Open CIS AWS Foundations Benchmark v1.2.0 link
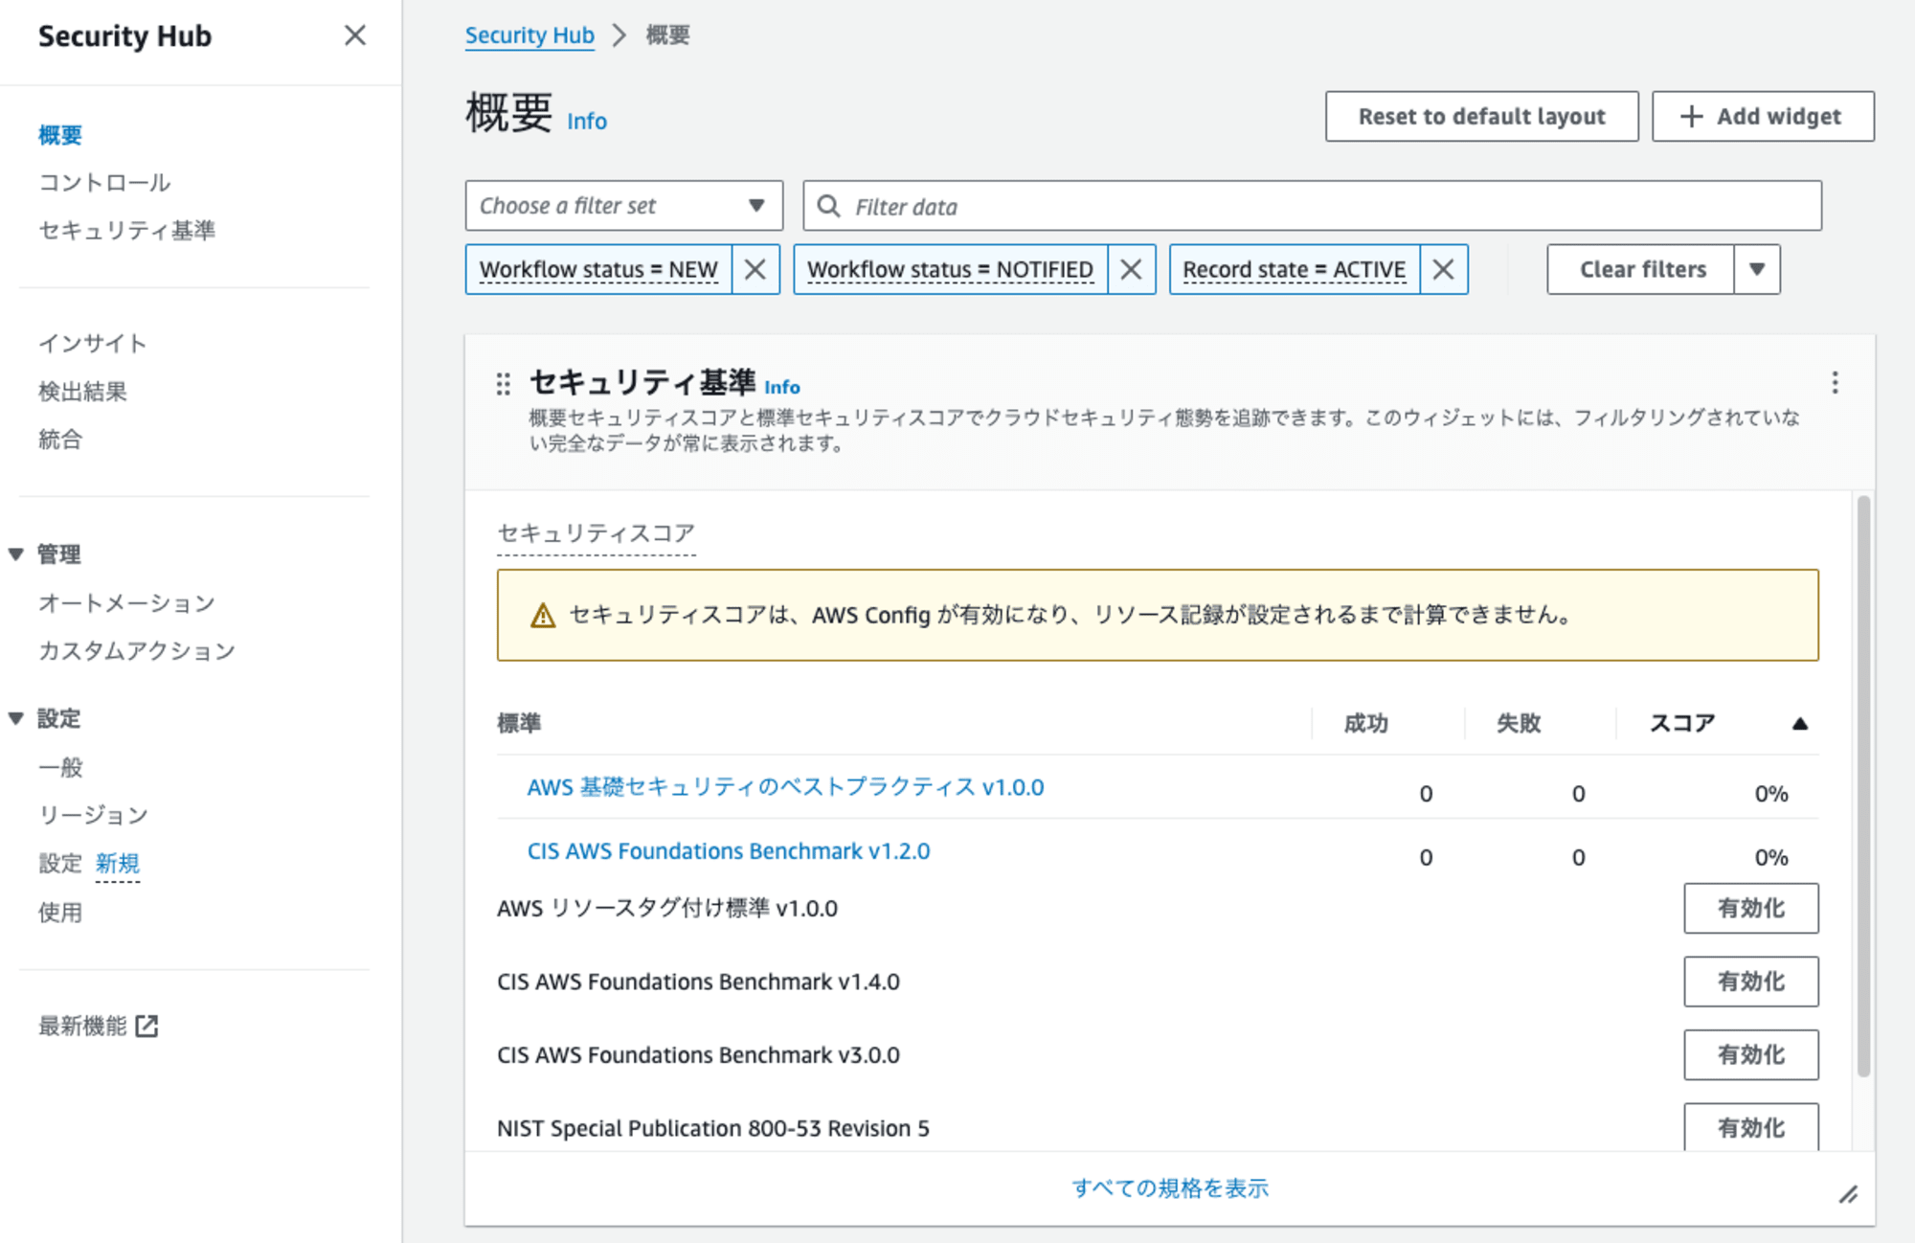Image resolution: width=1915 pixels, height=1243 pixels. pos(729,850)
